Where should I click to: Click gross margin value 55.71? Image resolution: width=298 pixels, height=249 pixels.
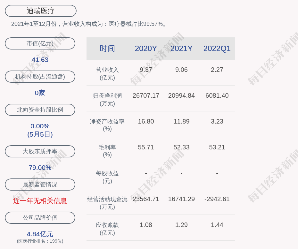(146, 147)
